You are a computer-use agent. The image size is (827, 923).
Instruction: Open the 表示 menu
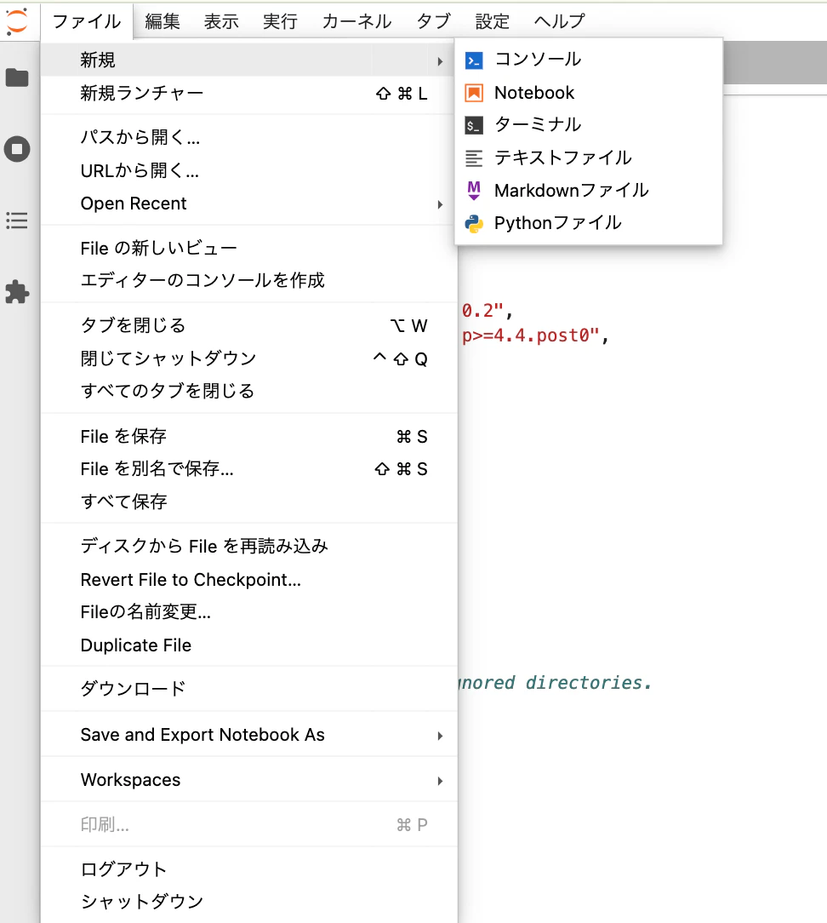tap(221, 22)
